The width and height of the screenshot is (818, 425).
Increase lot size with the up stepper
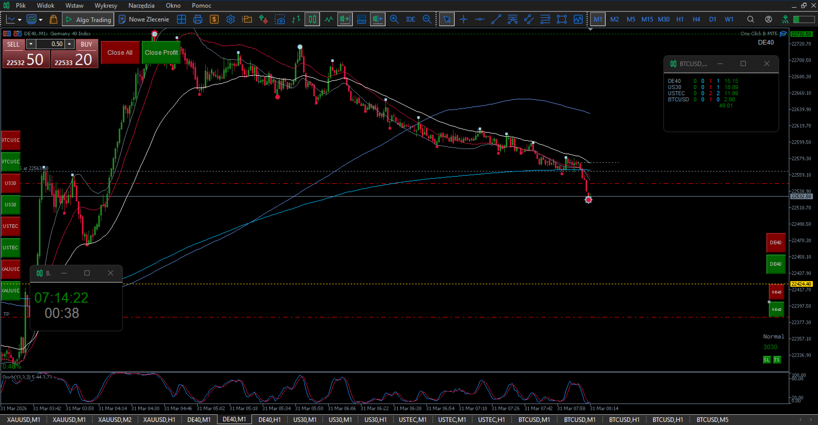click(x=69, y=44)
